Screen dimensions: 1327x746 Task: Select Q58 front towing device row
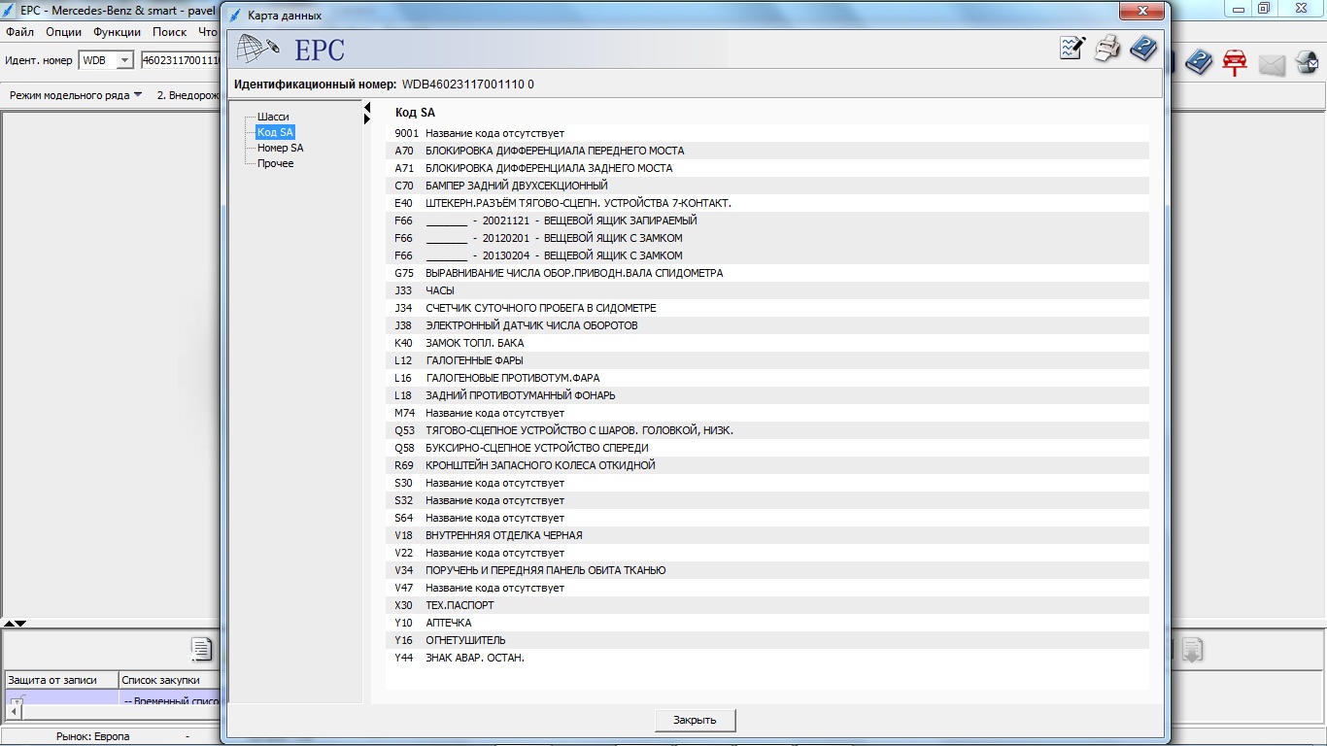[x=767, y=448]
